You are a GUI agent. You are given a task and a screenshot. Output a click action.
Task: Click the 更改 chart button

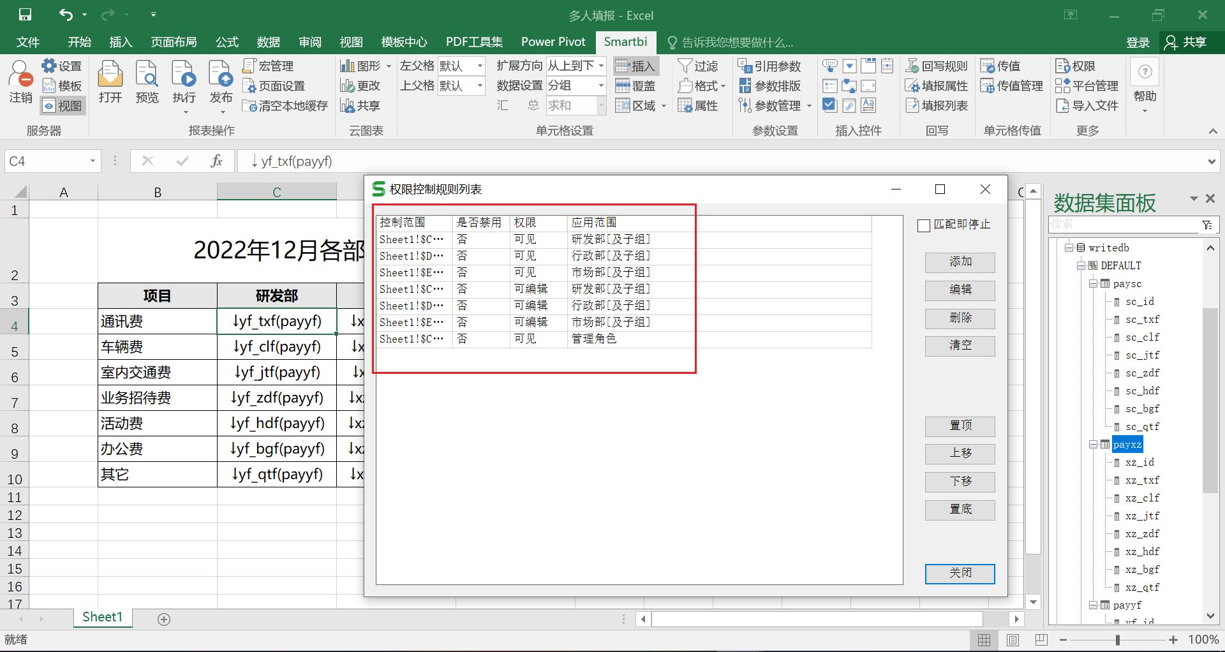click(x=360, y=85)
